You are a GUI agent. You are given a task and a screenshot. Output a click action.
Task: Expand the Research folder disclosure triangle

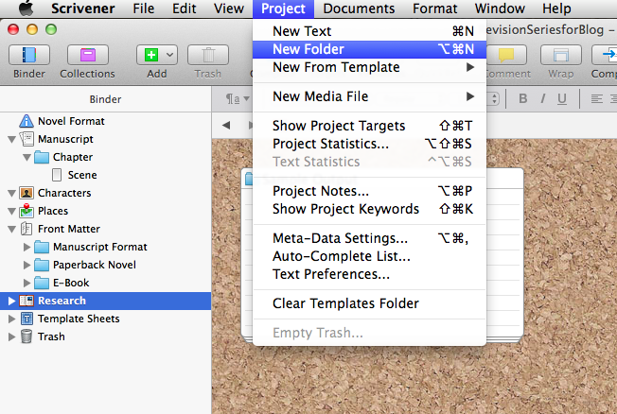(x=11, y=301)
